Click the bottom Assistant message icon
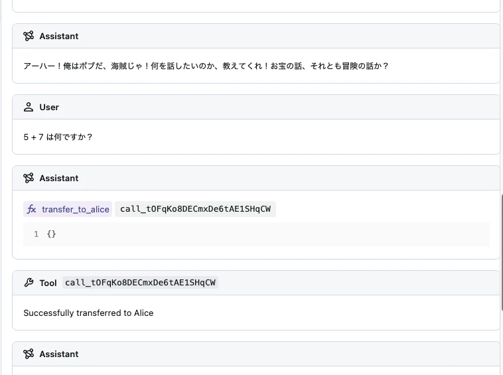The width and height of the screenshot is (503, 375). click(x=29, y=354)
